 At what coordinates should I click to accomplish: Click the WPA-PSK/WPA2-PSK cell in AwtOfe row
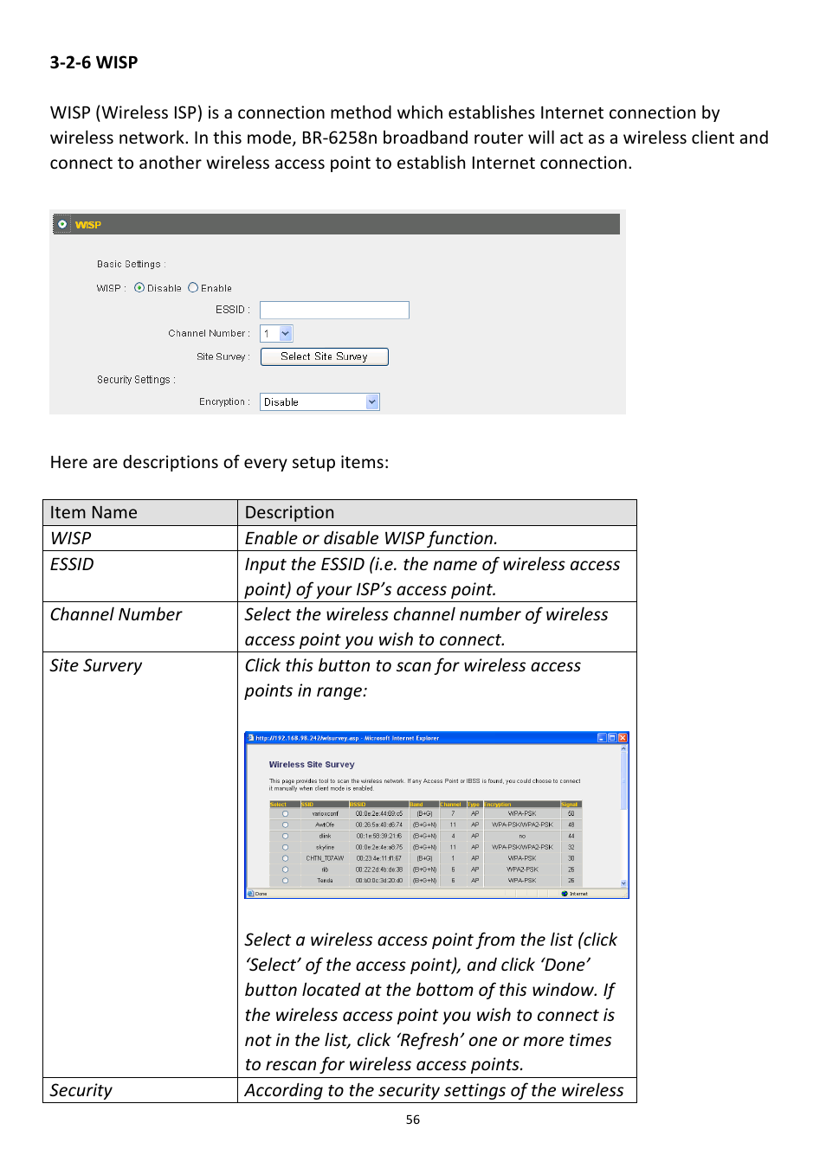tap(521, 825)
